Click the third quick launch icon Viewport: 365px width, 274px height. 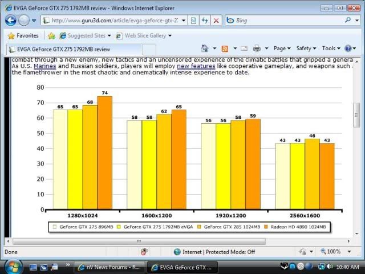[x=54, y=267]
